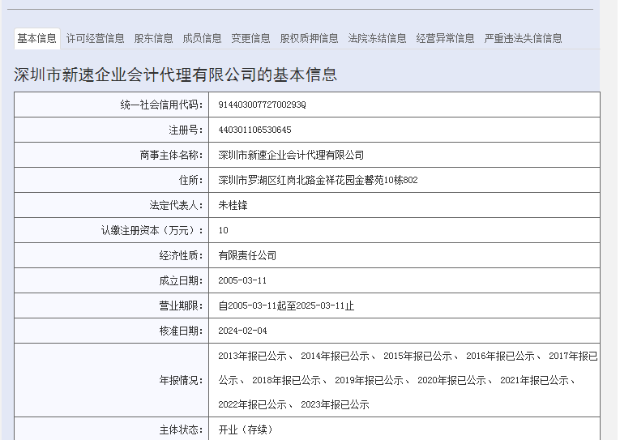Select the 2018年报已公示 link

coord(286,380)
